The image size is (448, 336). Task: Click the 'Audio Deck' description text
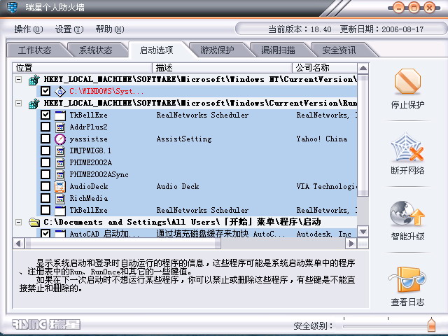(178, 187)
